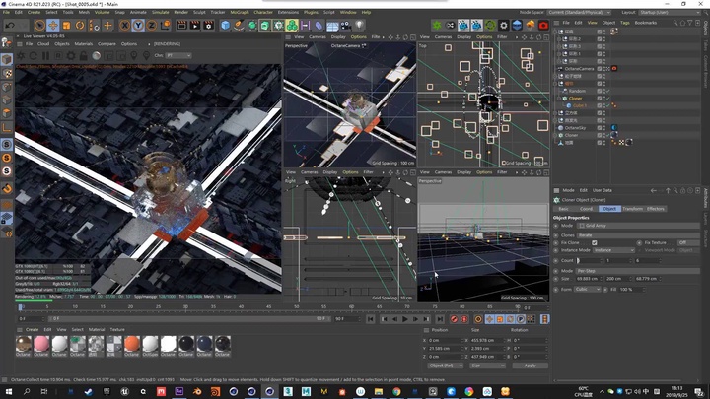Image resolution: width=710 pixels, height=399 pixels.
Task: Open the MoGraph menu
Action: point(238,12)
